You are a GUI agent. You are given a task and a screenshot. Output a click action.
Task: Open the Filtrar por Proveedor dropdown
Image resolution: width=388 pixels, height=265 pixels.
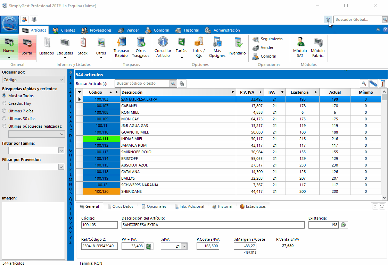61,167
